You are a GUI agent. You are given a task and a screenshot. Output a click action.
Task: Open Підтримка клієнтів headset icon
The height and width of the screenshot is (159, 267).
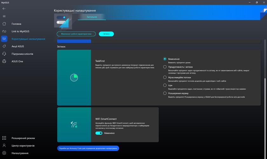[x=4, y=54]
